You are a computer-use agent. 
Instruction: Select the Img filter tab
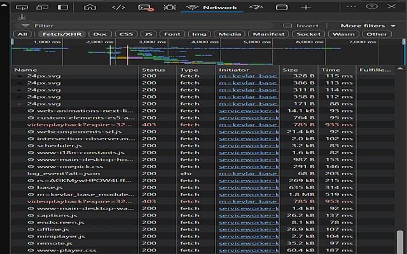pos(199,34)
